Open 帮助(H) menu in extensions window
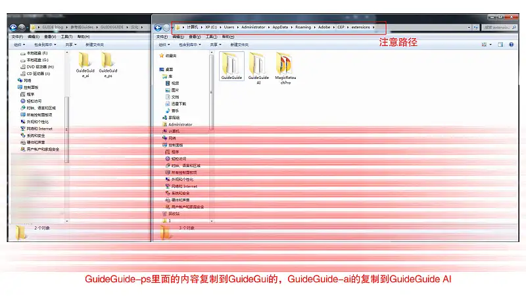Viewport: 526px width, 296px height. tap(227, 37)
